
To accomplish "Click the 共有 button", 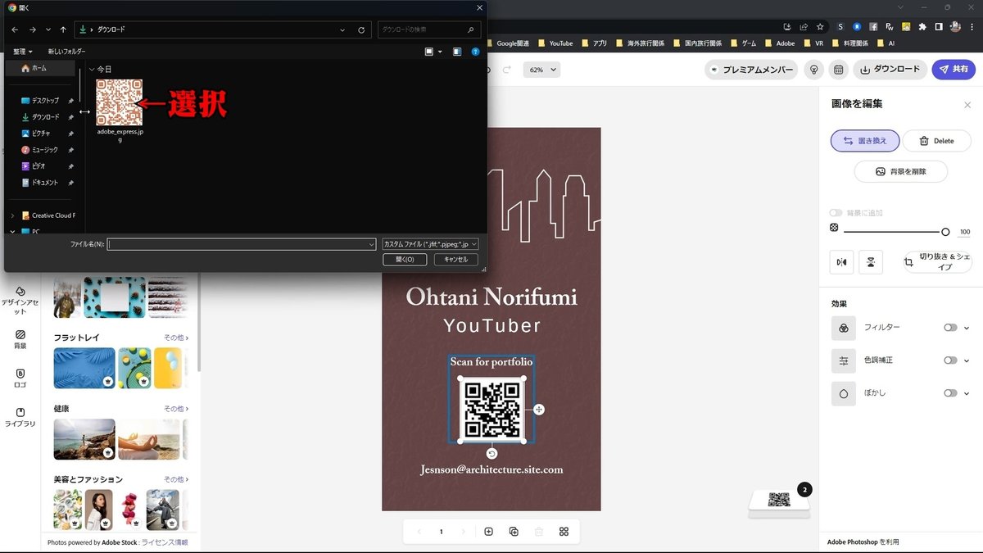I will (x=953, y=70).
